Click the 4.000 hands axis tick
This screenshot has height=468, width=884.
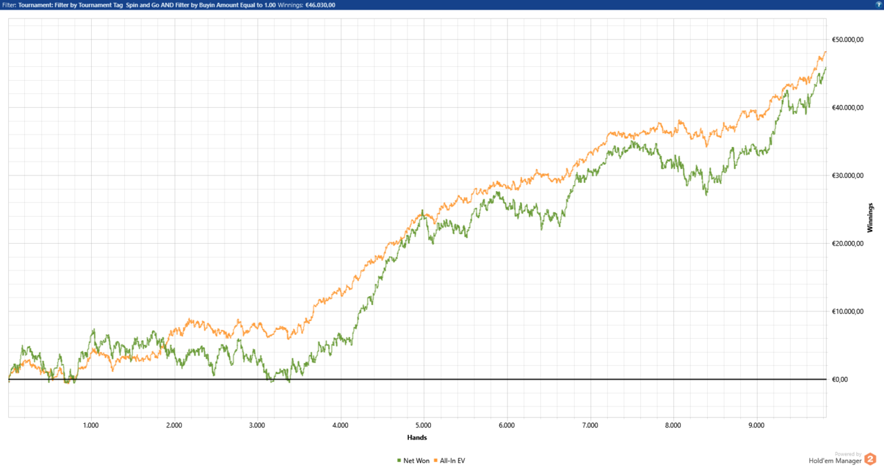[x=340, y=426]
